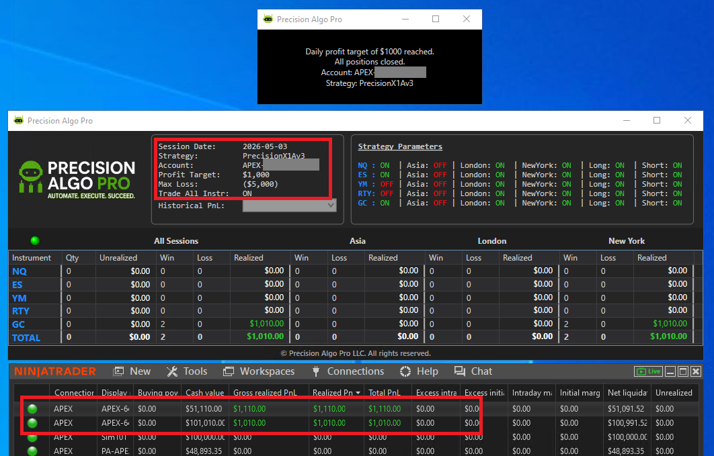Screen dimensions: 714x456
Task: Click the Precision Algo Pro robot logo
Action: 31,177
